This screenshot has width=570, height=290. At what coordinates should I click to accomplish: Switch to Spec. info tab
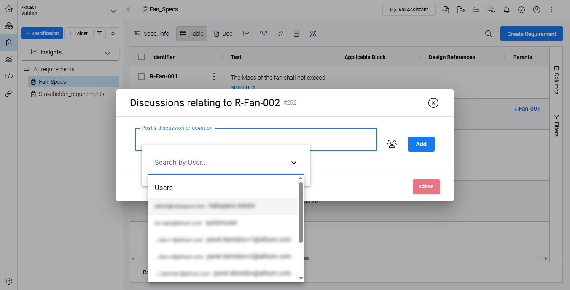click(151, 34)
